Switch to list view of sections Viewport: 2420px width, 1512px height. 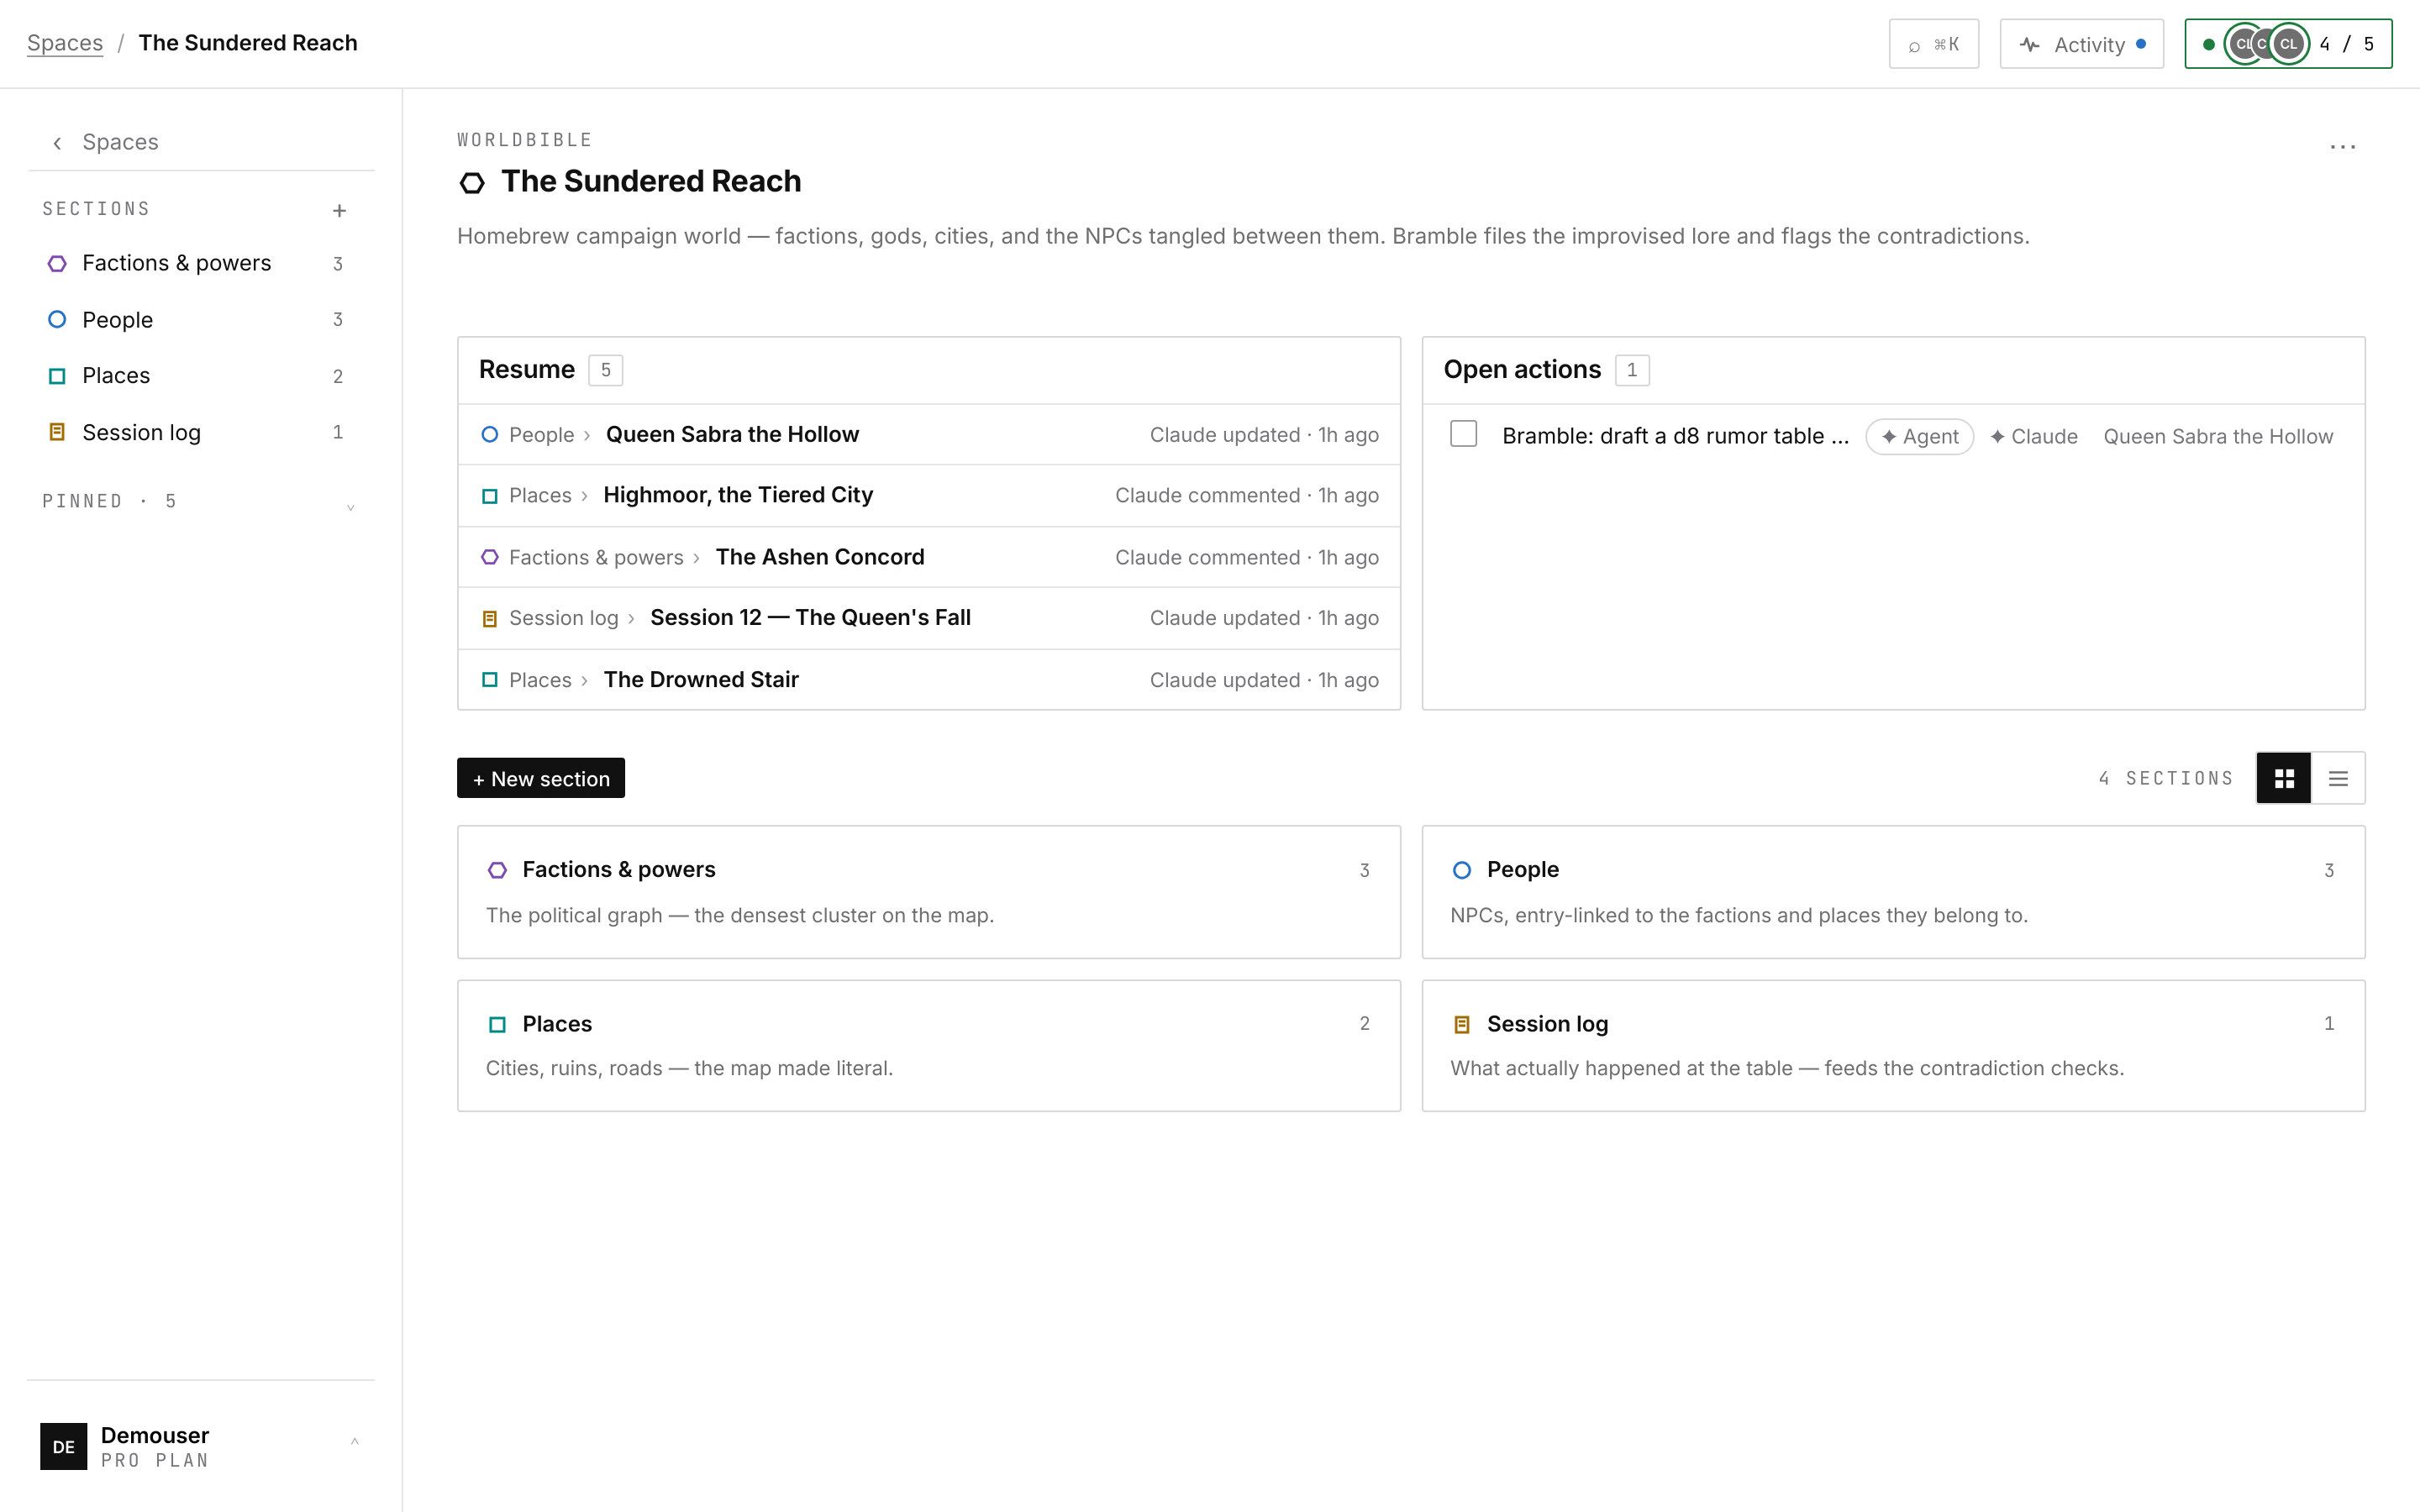(x=2338, y=778)
